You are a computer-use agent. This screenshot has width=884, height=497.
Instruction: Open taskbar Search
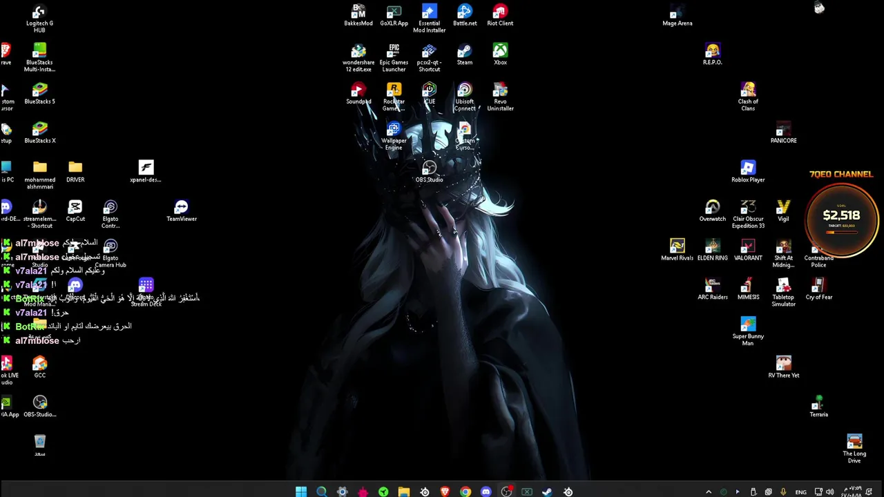tap(322, 491)
